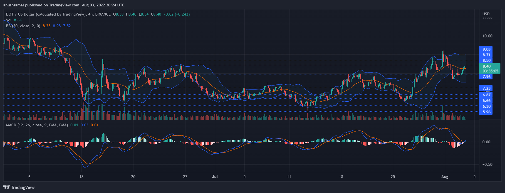Select the BB (20, close, 2, 0) legend
The width and height of the screenshot is (505, 193).
tap(23, 26)
